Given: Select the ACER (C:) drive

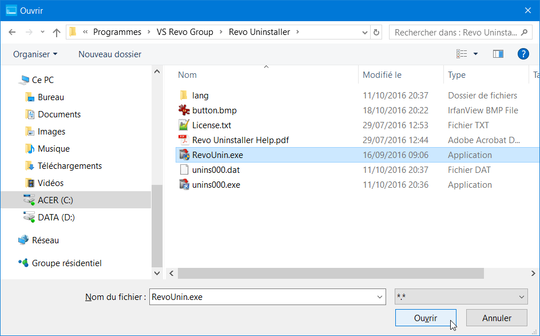Looking at the screenshot, I should point(76,200).
